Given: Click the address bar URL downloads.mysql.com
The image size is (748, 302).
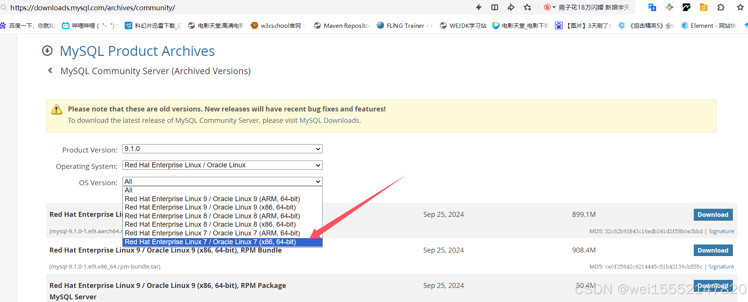Looking at the screenshot, I should pos(93,8).
